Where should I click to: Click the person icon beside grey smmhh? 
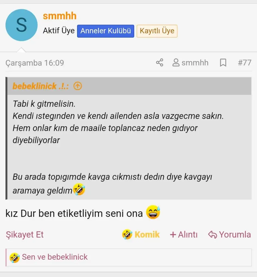tap(176, 63)
